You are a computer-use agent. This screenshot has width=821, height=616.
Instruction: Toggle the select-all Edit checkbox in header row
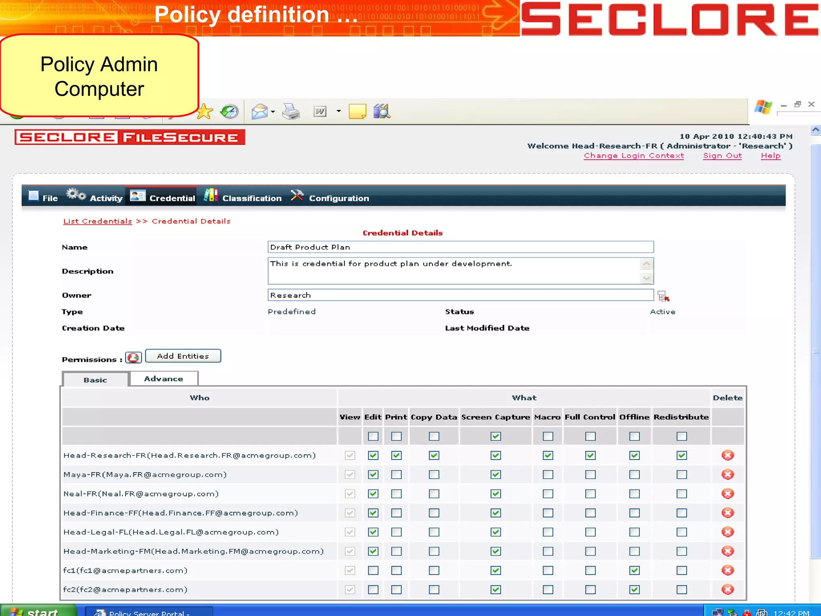pos(373,436)
